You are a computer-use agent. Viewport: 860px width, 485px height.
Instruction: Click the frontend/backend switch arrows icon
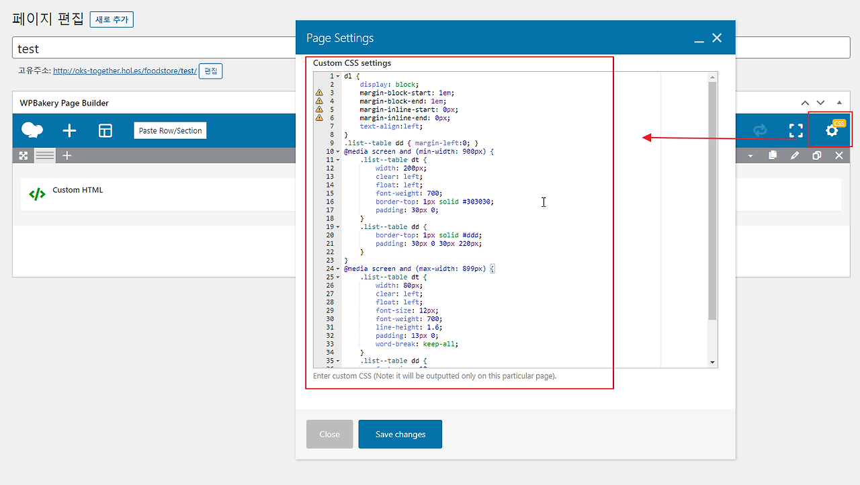pyautogui.click(x=760, y=130)
